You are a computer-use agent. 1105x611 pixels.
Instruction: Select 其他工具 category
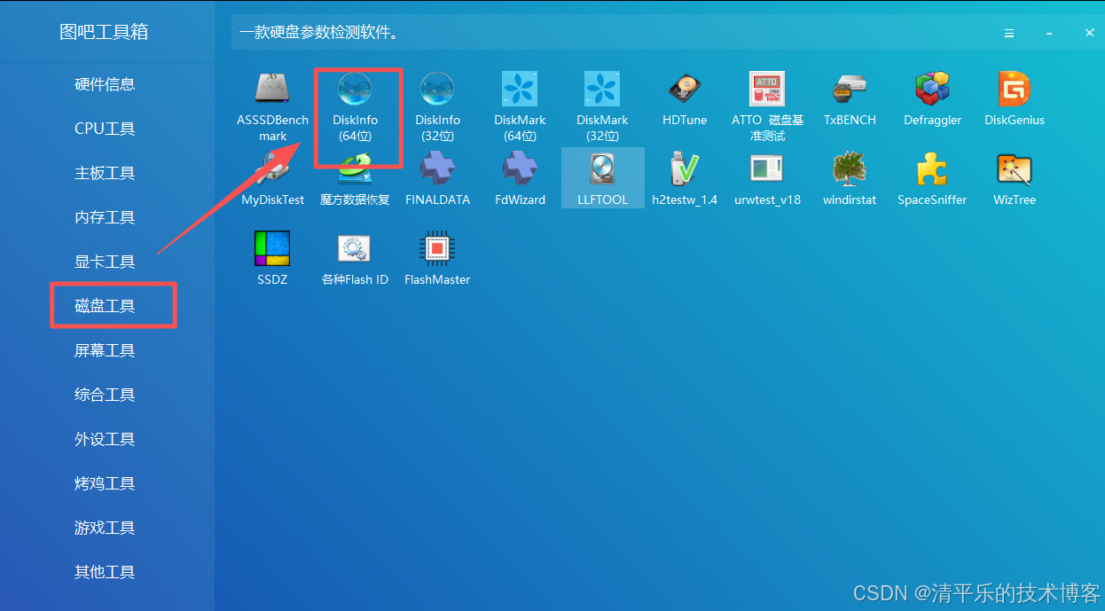(105, 572)
